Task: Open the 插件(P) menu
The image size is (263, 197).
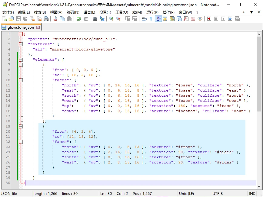Action: (168, 12)
